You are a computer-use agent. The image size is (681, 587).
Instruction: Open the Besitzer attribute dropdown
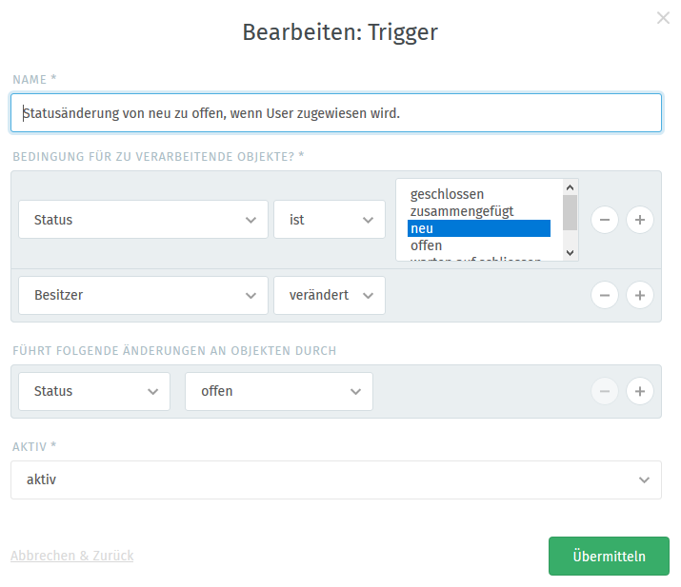point(143,296)
